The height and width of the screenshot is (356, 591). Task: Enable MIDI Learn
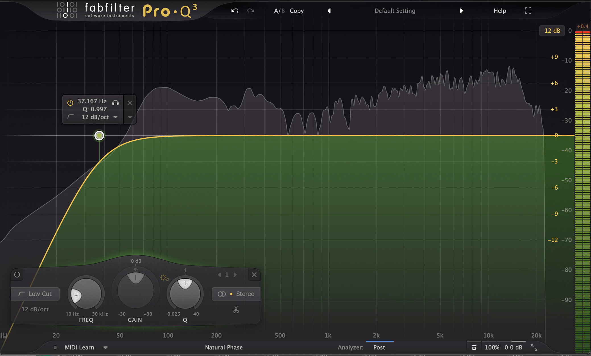point(79,347)
